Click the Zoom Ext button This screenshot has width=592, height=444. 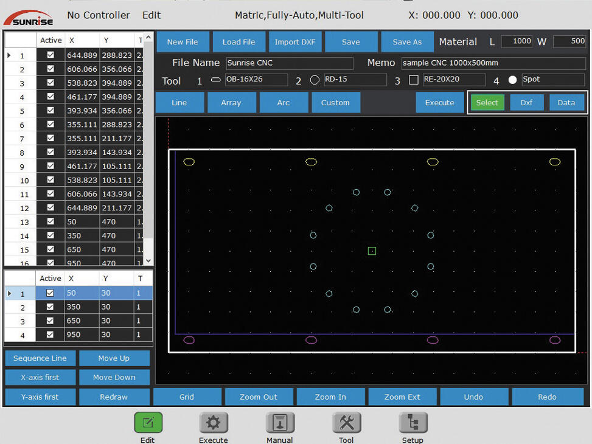402,397
